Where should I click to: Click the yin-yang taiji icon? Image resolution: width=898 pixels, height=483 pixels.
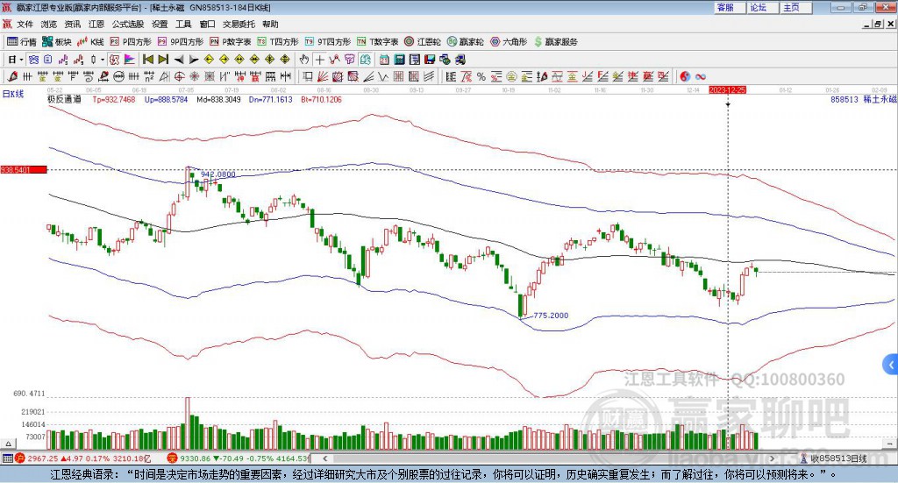pyautogui.click(x=685, y=76)
